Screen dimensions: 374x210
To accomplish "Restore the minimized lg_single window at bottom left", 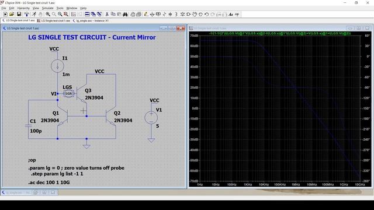I will click(x=36, y=192).
